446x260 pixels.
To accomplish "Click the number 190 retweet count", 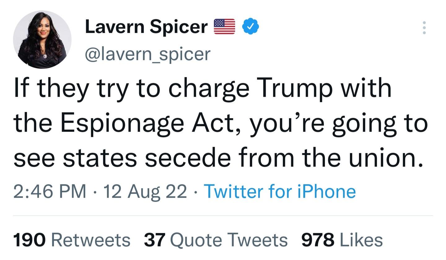I will 29,240.
